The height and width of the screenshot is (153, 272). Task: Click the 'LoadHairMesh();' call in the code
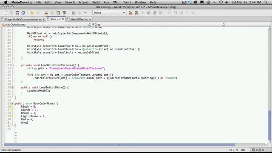[x=39, y=91]
